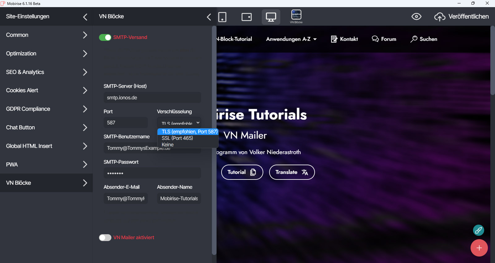The width and height of the screenshot is (495, 263).
Task: Choose SSL (Port 465) option
Action: pos(188,138)
